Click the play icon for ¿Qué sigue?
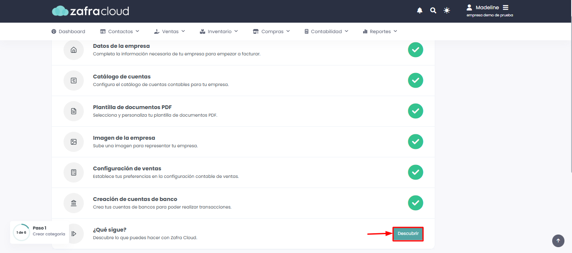Viewport: 572px width, 253px height. click(x=74, y=234)
